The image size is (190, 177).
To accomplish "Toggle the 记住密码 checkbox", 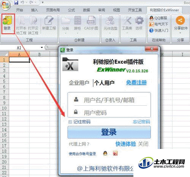I will click(x=70, y=122).
